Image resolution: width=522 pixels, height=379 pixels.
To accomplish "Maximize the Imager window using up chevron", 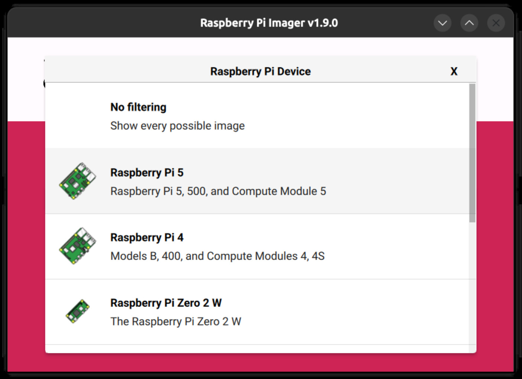I will [x=469, y=23].
